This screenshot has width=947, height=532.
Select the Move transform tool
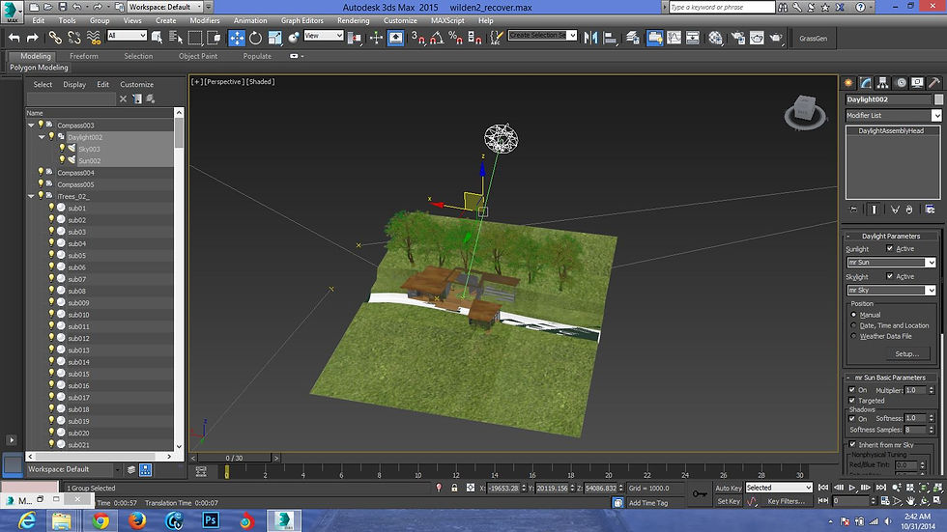coord(237,38)
